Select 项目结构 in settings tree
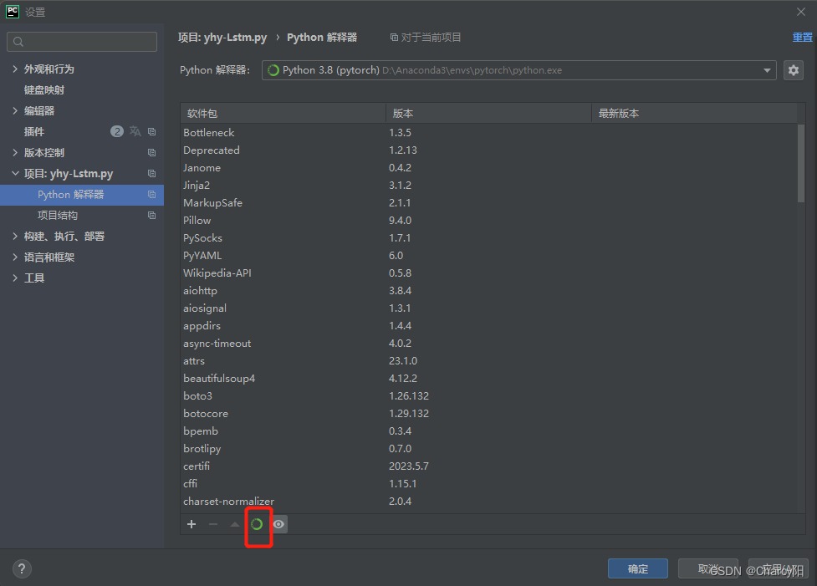This screenshot has width=817, height=586. click(58, 215)
